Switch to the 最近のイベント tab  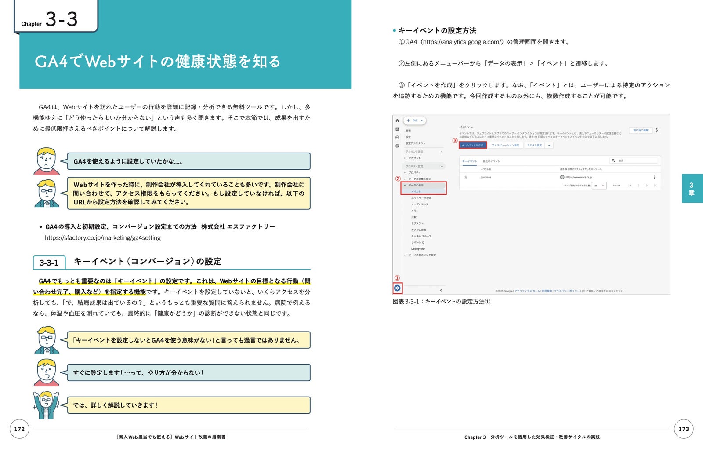tap(491, 161)
